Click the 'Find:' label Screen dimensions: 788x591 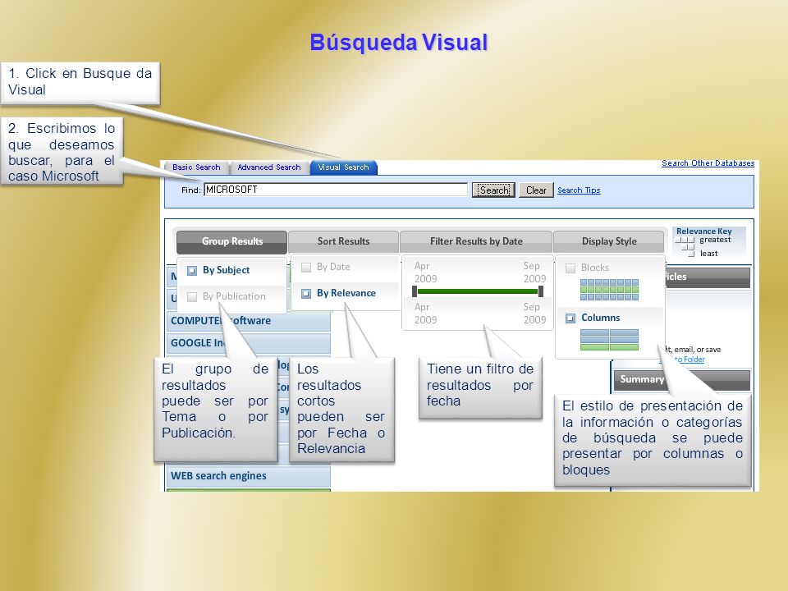point(191,190)
